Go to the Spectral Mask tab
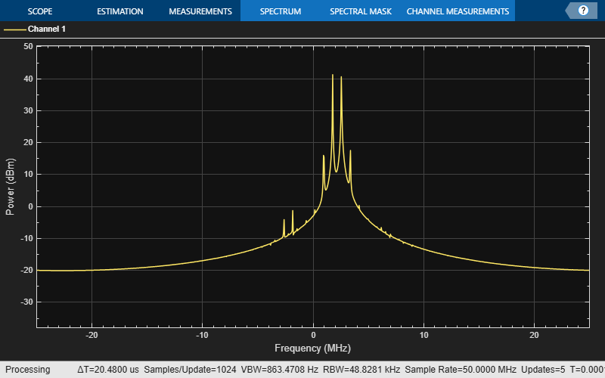 click(x=361, y=11)
